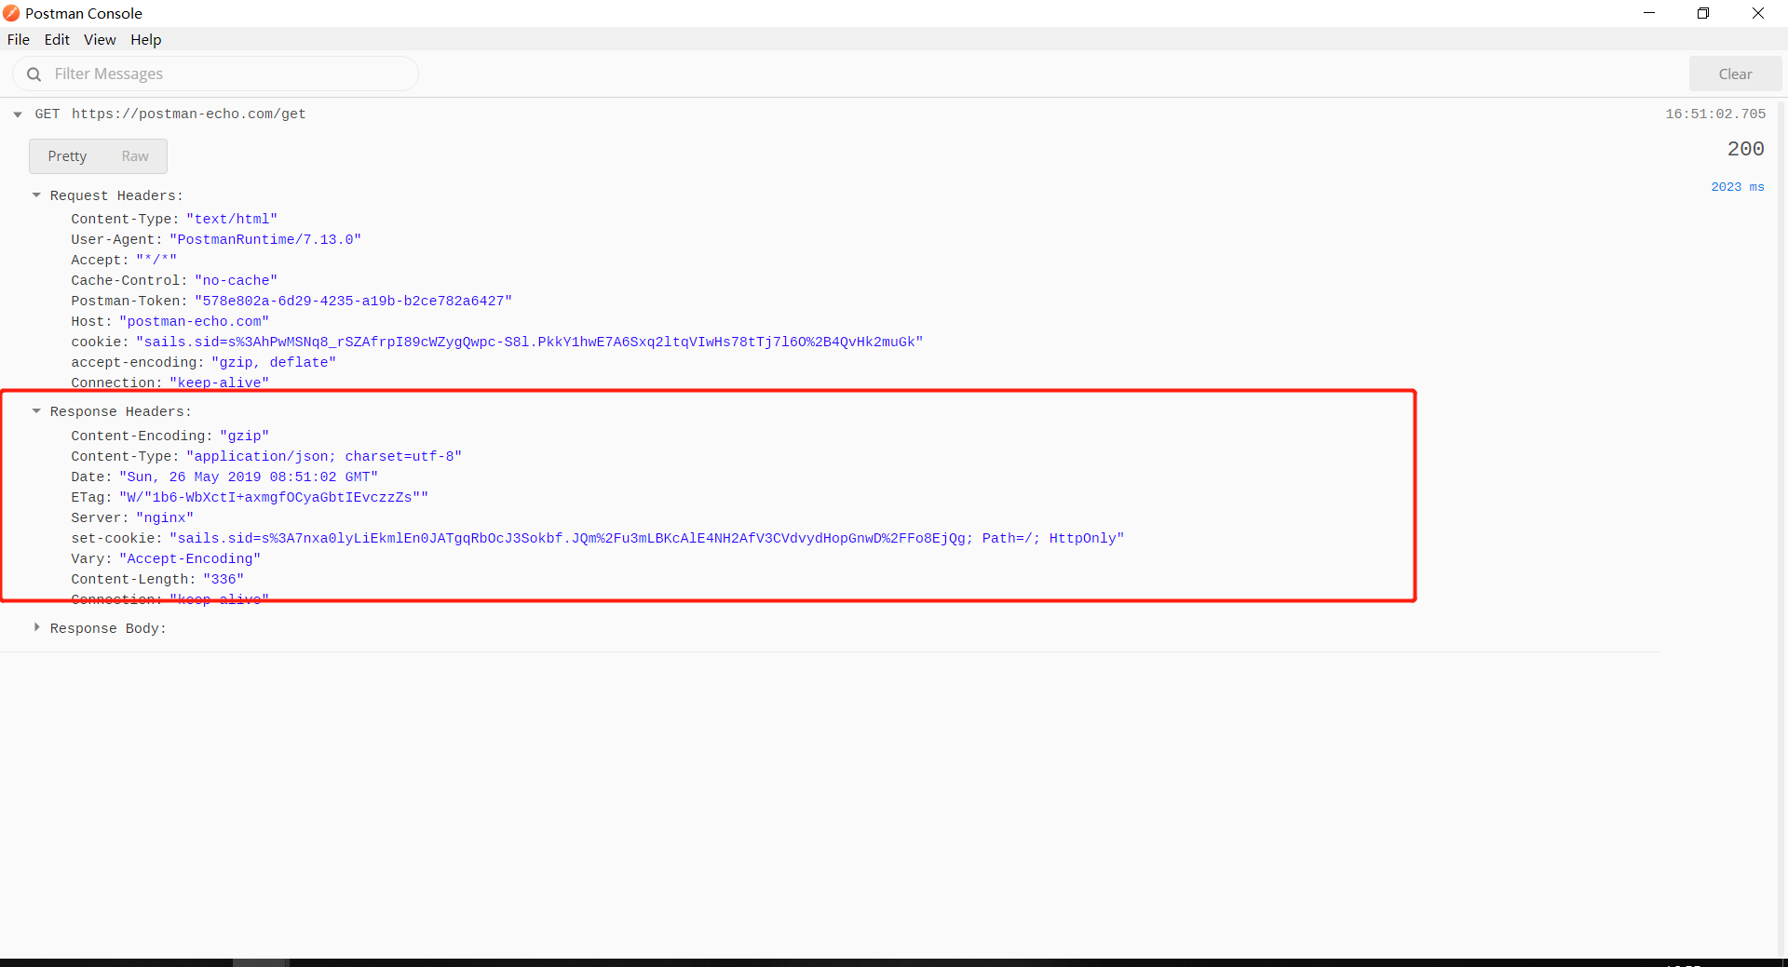Select the Cache-Control "no-cache" value
The width and height of the screenshot is (1788, 967).
[x=237, y=280]
